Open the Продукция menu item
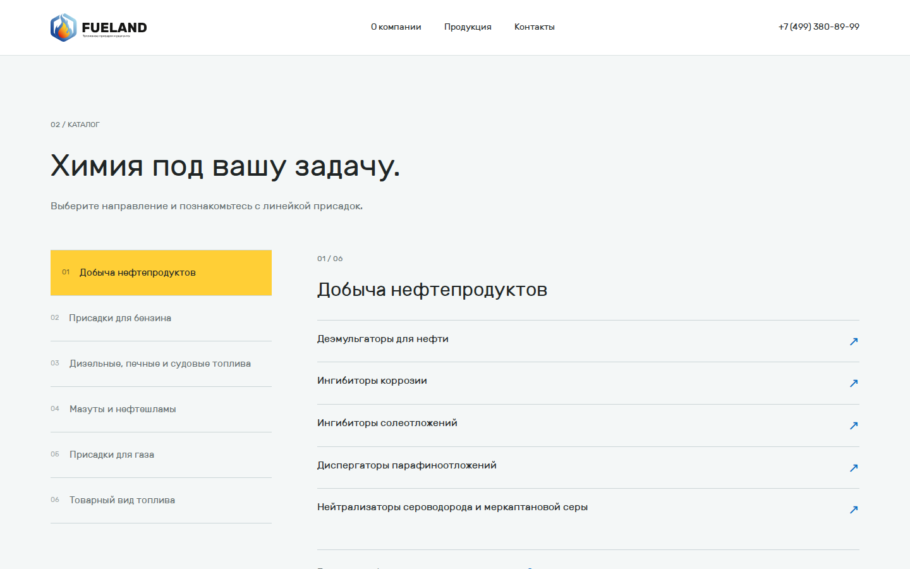 pos(468,27)
